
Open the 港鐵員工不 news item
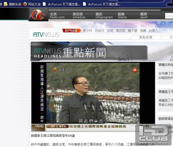pos(166,91)
